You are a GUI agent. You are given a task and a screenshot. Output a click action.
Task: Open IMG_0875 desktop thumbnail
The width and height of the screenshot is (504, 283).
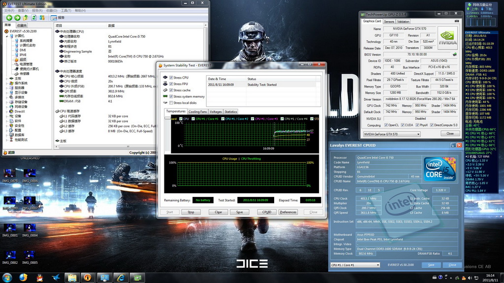tap(10, 175)
